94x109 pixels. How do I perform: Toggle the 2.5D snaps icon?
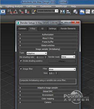[x=10, y=12]
